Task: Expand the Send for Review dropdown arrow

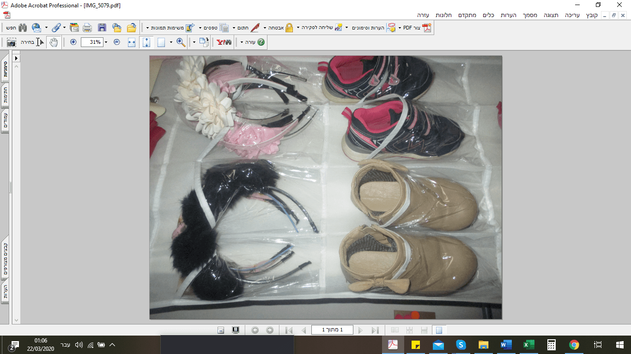Action: coord(298,28)
